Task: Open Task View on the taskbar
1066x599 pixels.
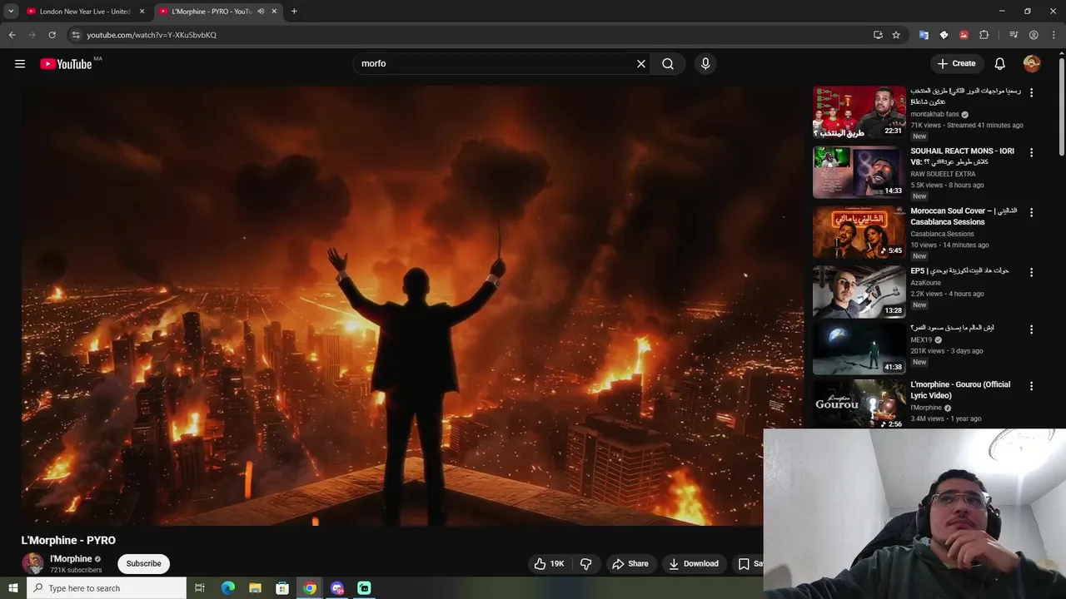Action: point(200,588)
